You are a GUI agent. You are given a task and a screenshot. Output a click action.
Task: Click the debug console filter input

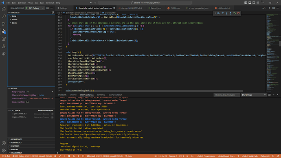pos(226,95)
